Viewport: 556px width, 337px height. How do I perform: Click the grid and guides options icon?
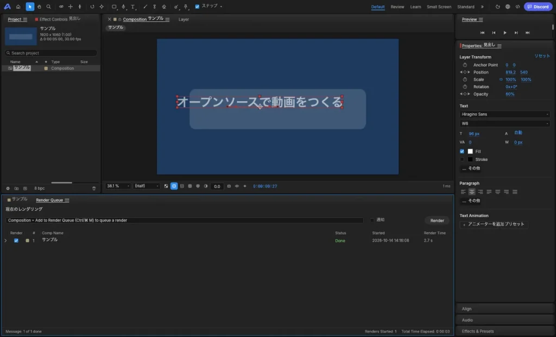pyautogui.click(x=189, y=186)
